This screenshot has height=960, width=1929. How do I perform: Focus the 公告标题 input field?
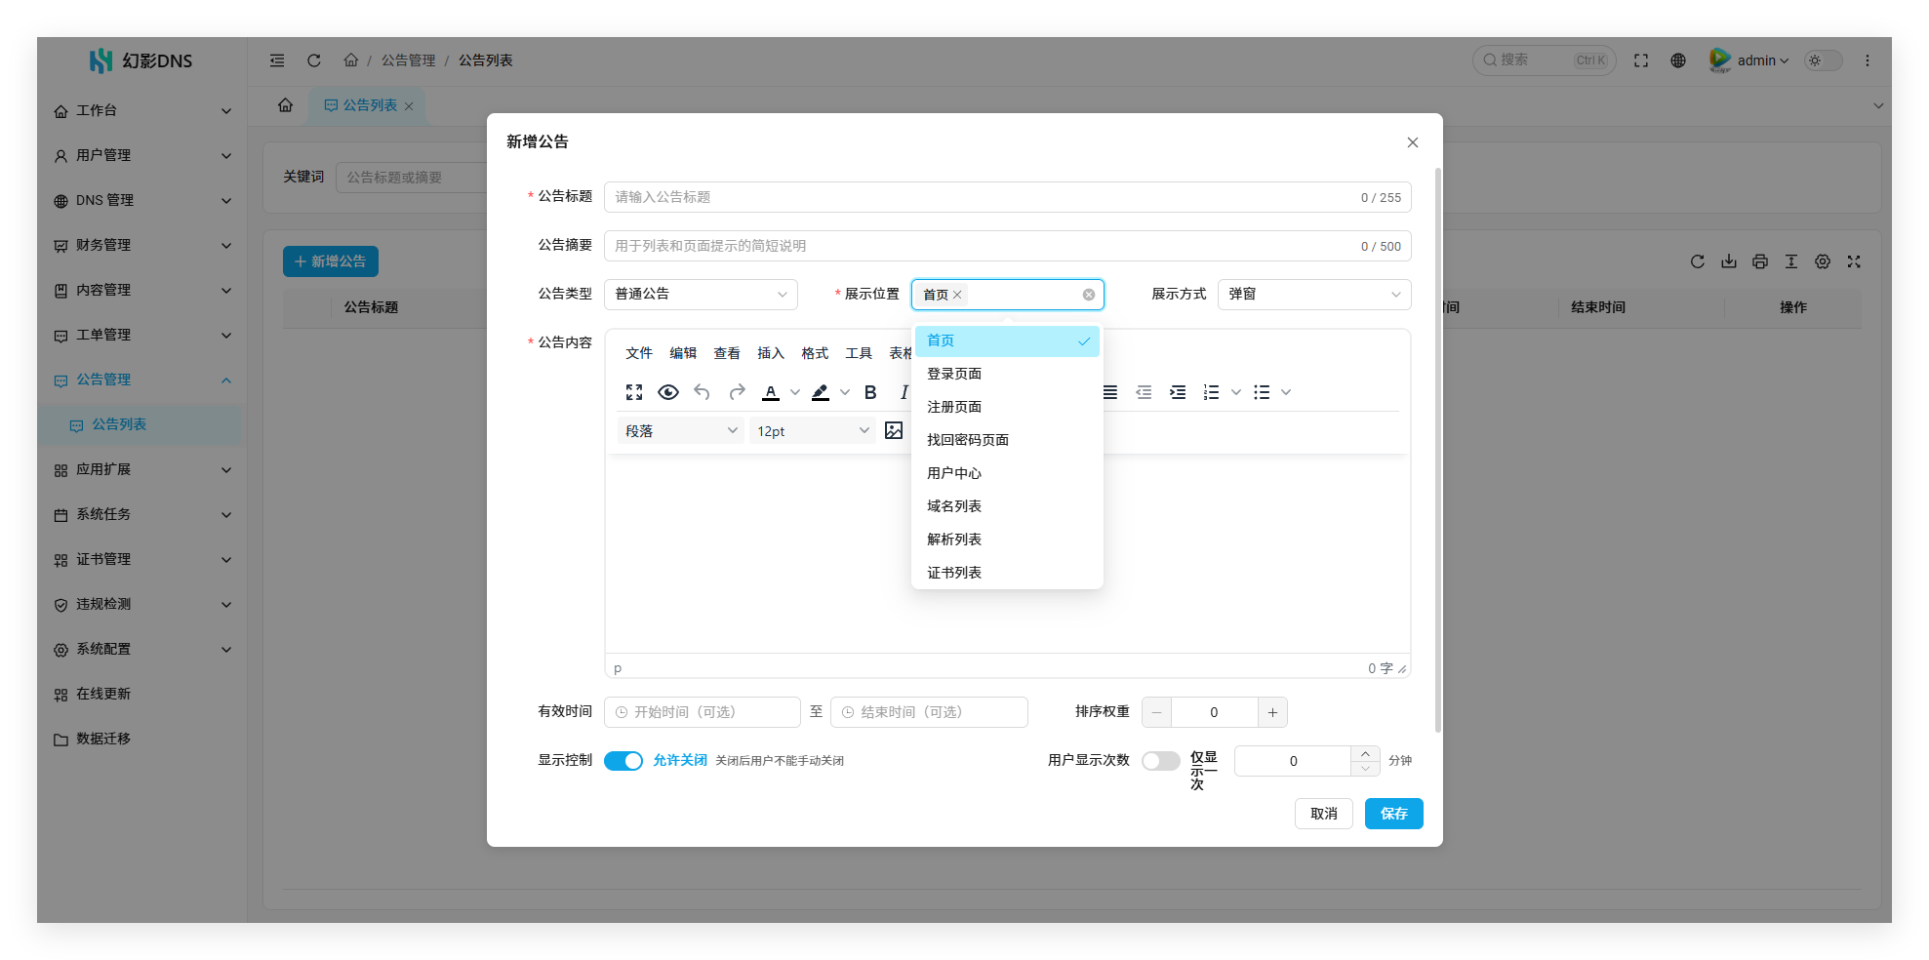pos(1007,197)
